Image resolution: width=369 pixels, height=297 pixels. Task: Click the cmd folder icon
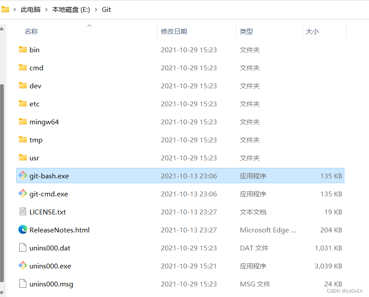[x=23, y=68]
